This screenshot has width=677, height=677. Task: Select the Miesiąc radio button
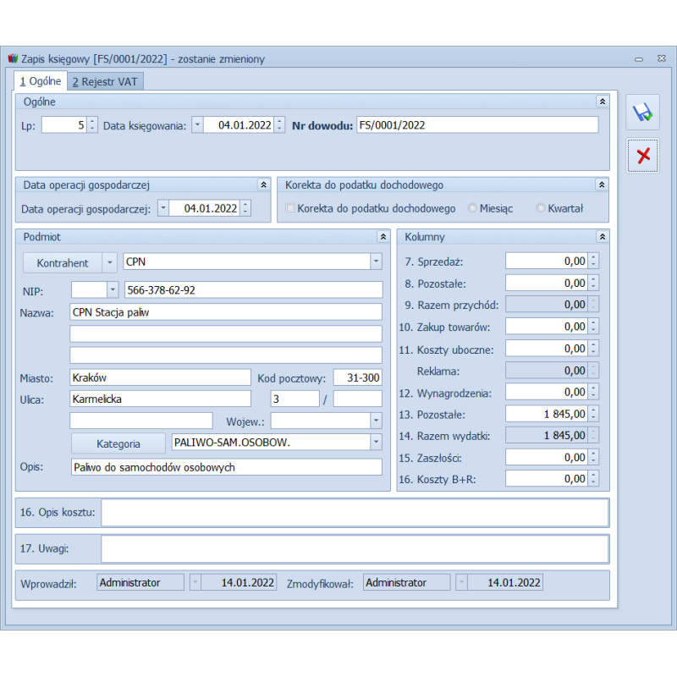click(472, 208)
